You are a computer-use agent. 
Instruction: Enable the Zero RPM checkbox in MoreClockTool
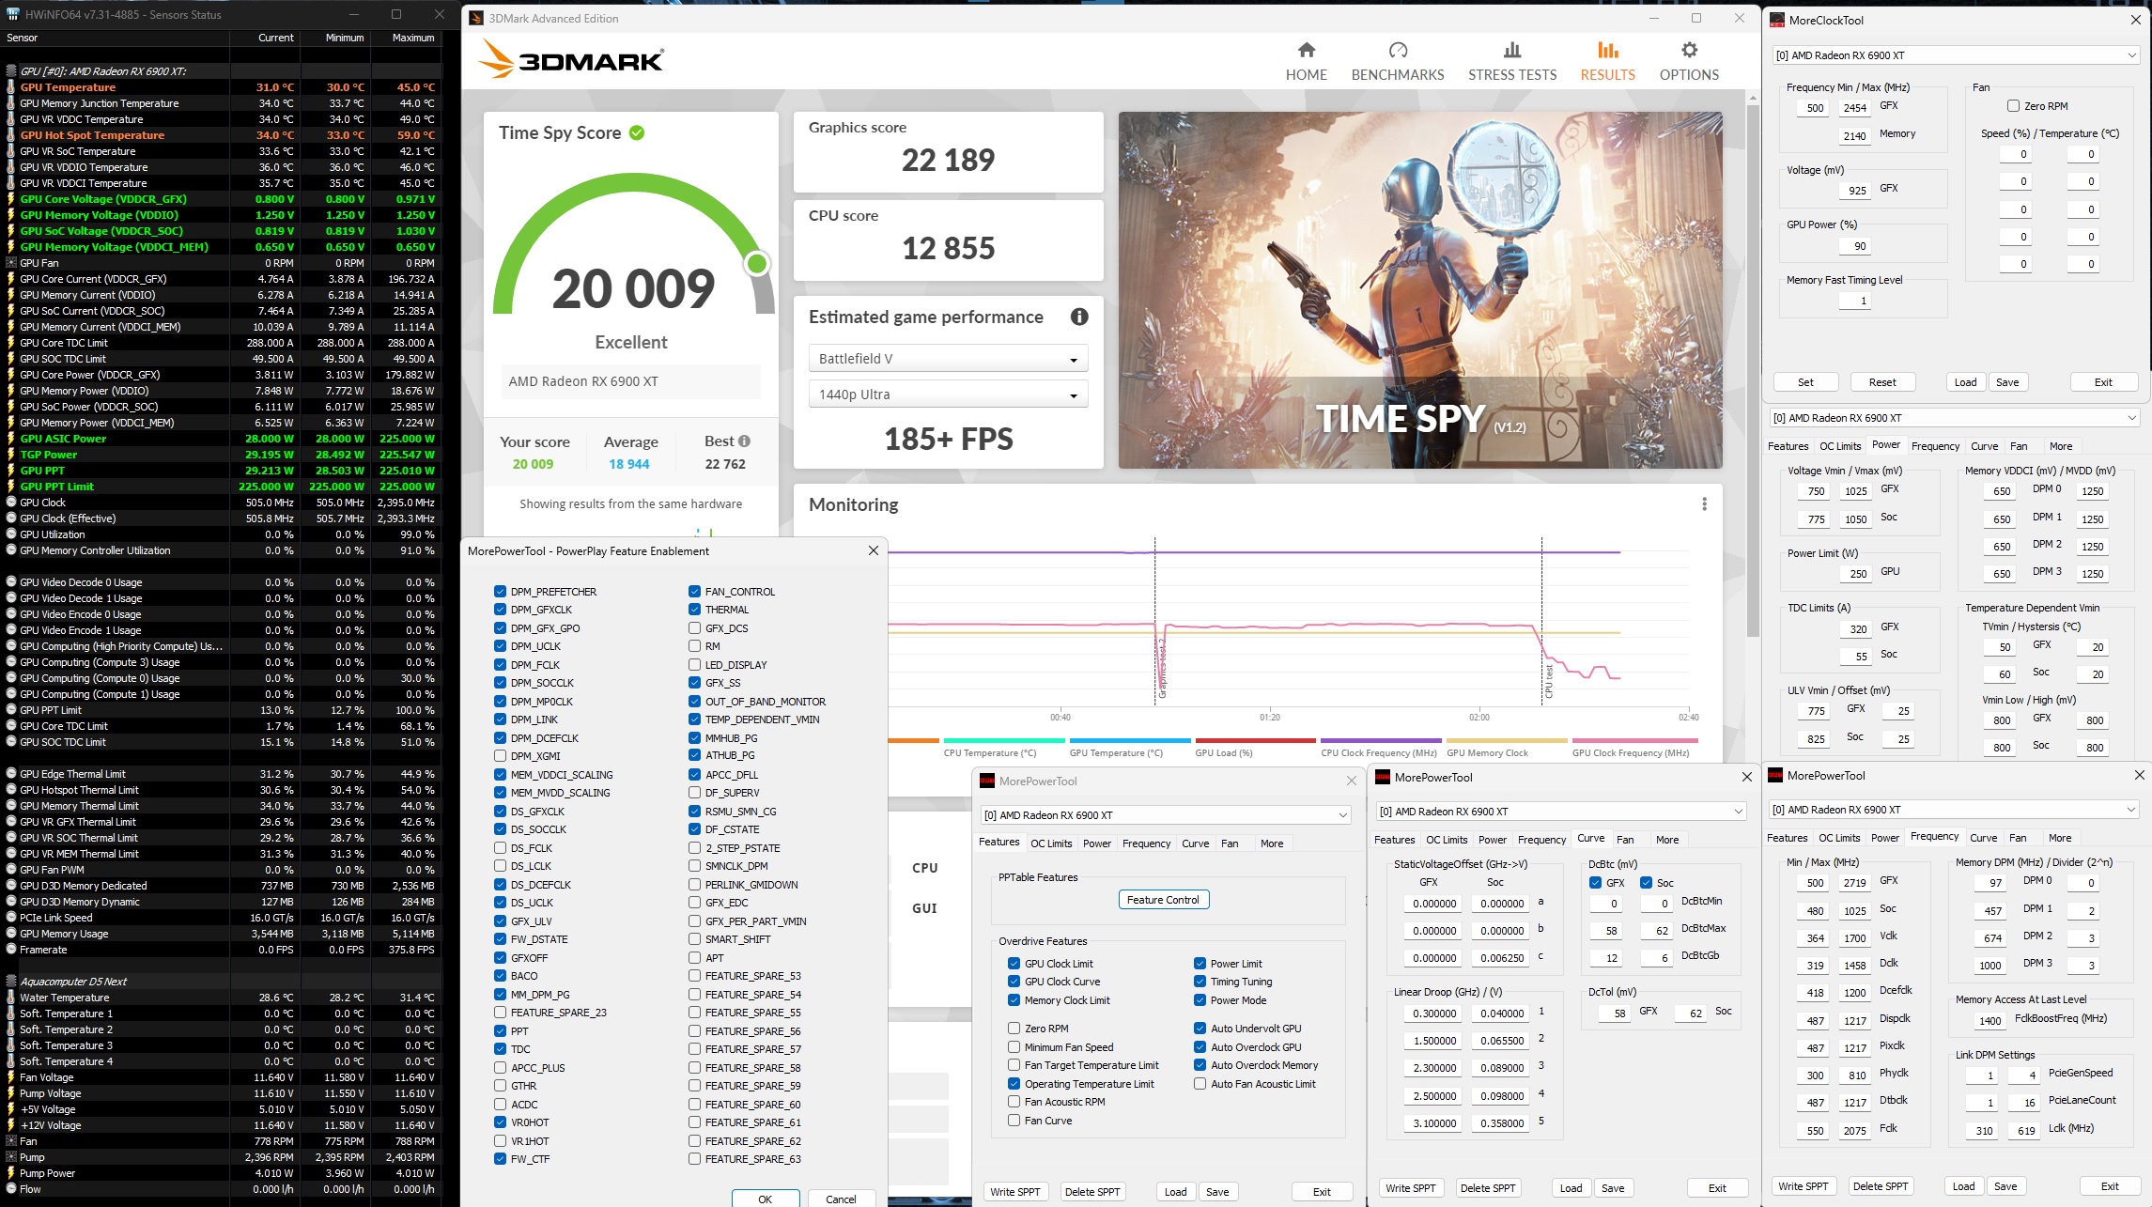point(2013,106)
